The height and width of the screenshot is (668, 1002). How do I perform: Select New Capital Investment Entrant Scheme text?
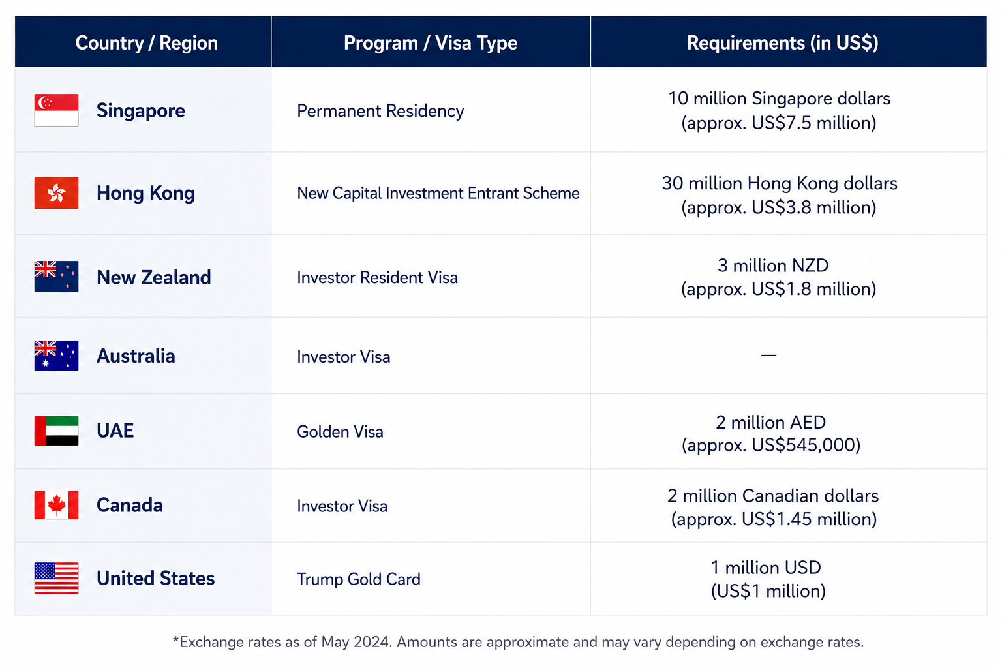click(x=438, y=193)
